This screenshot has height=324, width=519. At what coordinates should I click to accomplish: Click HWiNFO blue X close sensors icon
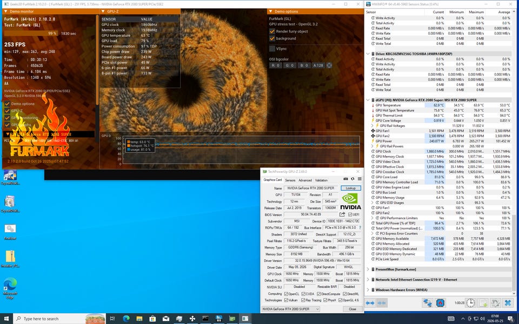pos(508,303)
